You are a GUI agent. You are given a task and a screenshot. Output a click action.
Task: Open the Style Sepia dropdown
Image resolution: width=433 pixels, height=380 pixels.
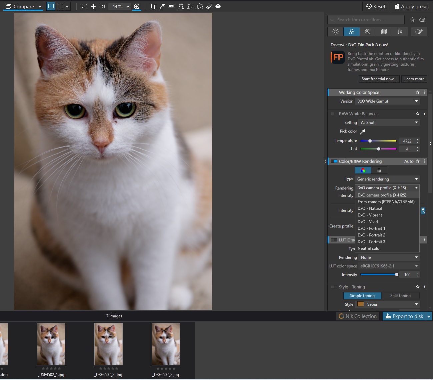388,304
